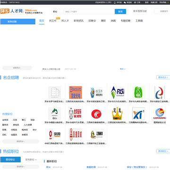170x170 pixels.
Task: Click the 人力资源 hot keyword
Action: coord(28,125)
